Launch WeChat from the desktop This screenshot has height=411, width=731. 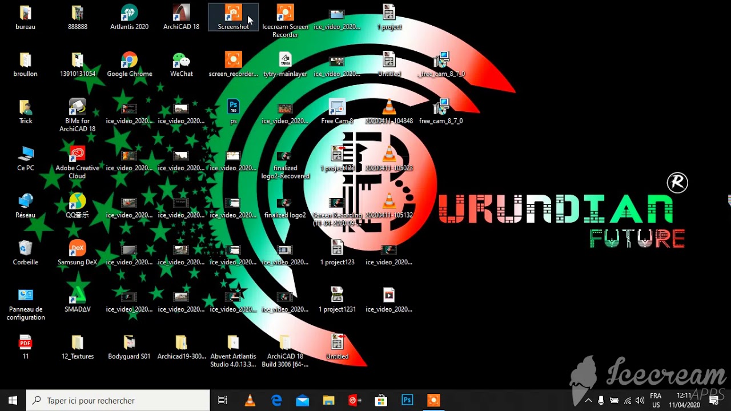tap(181, 65)
